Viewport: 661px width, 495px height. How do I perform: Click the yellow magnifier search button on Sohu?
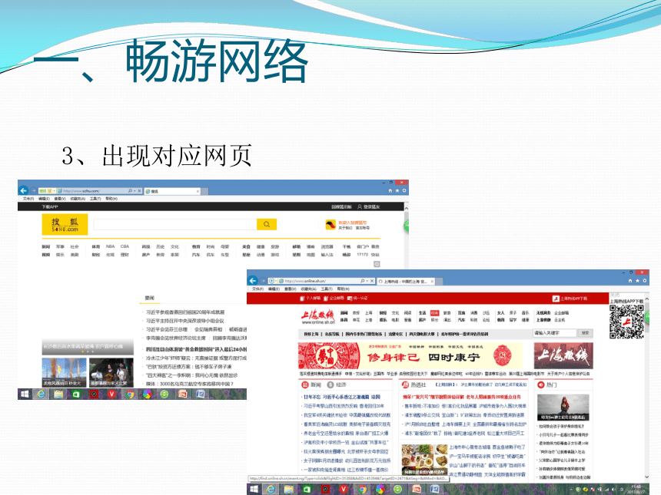(267, 224)
